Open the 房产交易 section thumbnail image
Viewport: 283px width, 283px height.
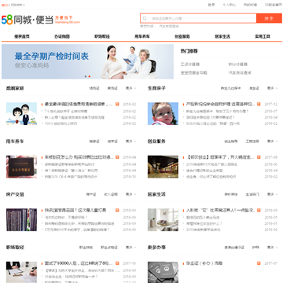21,219
